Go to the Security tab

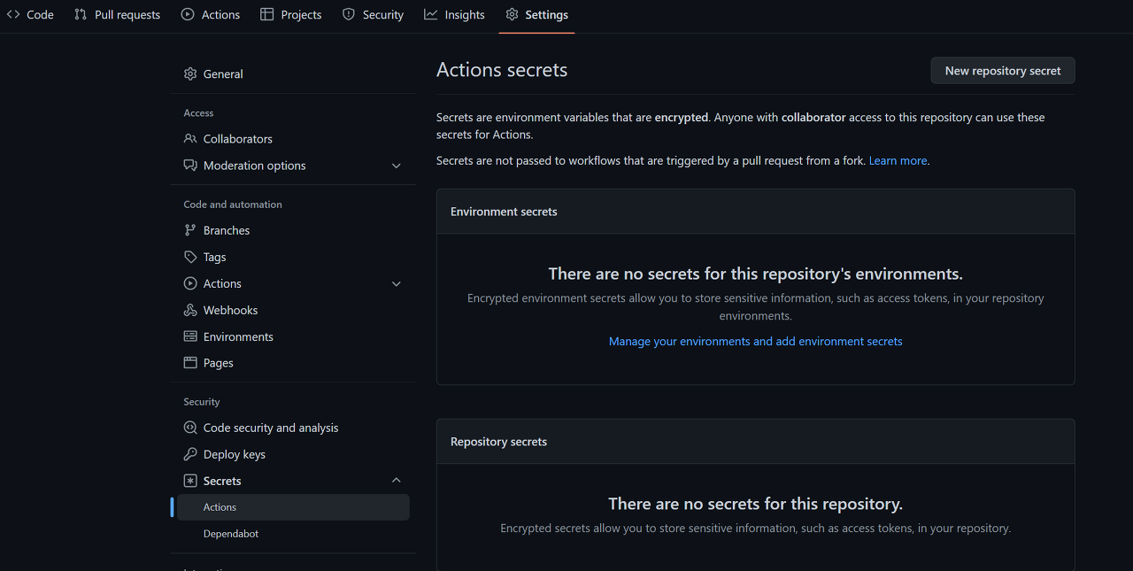coord(373,15)
